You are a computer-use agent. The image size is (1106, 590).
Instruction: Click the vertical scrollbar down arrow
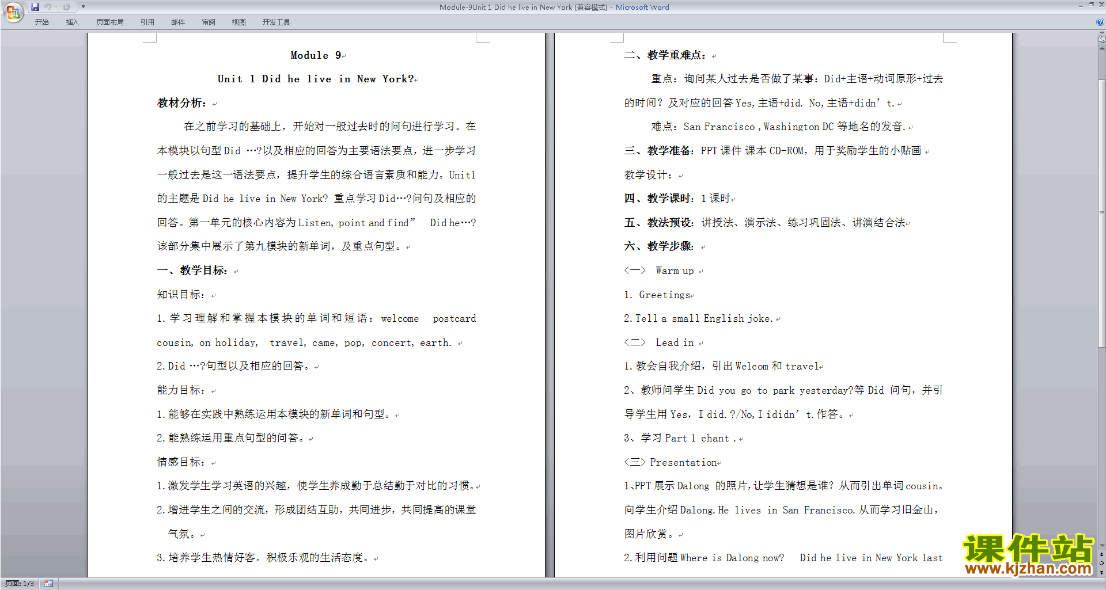click(1101, 546)
